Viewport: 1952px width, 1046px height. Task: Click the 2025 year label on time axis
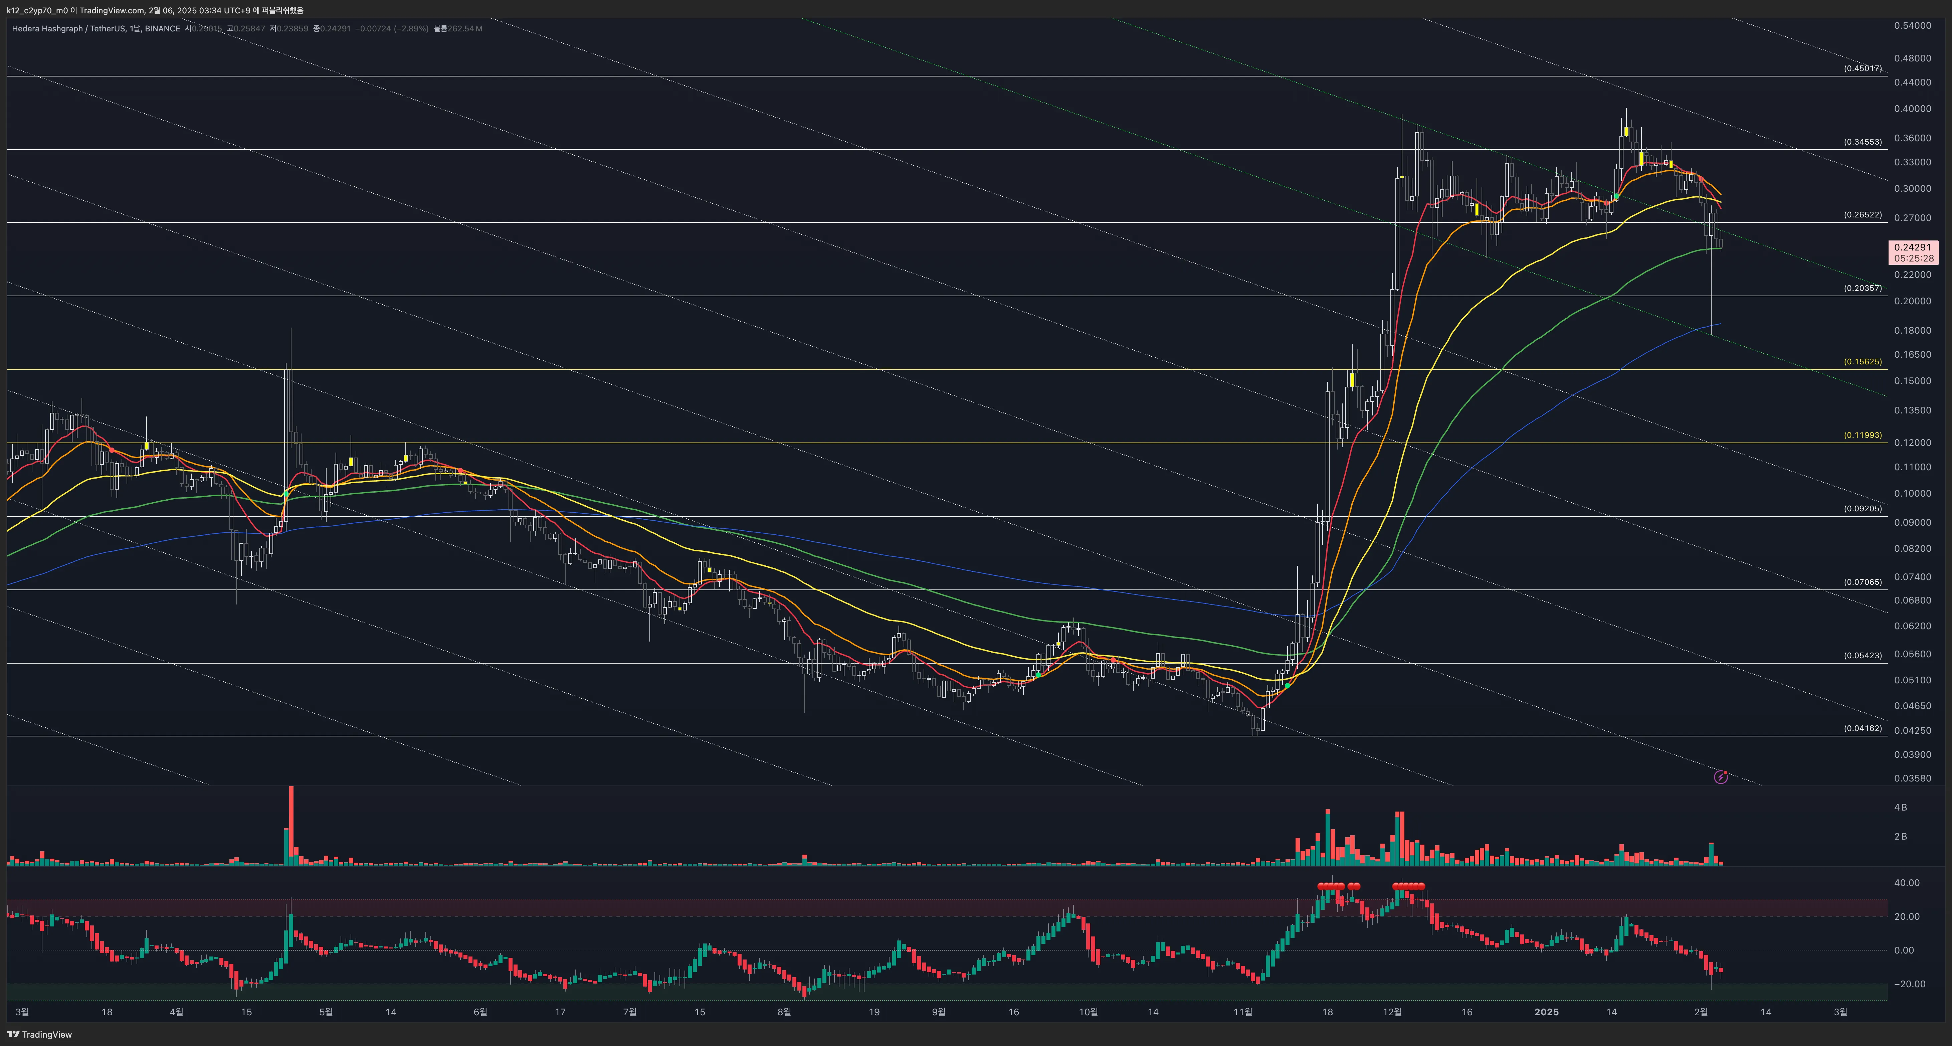point(1546,1013)
